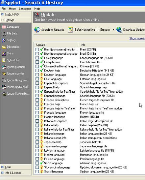Click the Show more information link
Screen dimensions: 145x180
point(137,38)
